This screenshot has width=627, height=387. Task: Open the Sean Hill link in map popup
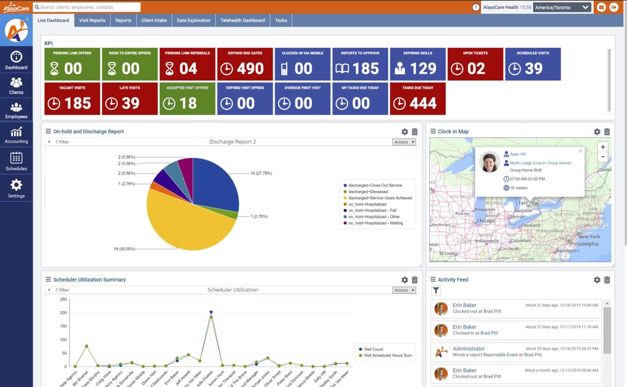tap(518, 154)
